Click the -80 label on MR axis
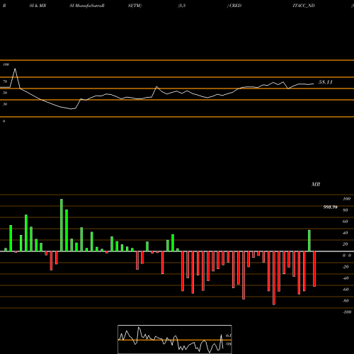The height and width of the screenshot is (354, 354). 346,301
